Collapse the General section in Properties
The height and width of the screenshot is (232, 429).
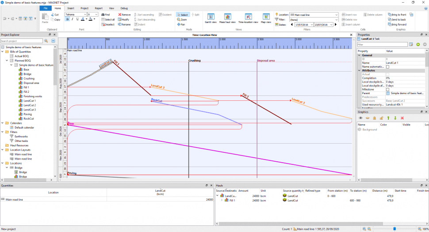pyautogui.click(x=359, y=55)
